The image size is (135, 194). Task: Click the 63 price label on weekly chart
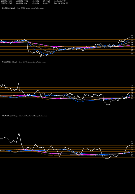click(x=132, y=86)
